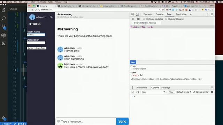Viewport: 223px width, 125px height.
Task: Open the Bookmarks menu
Action: (x=42, y=2)
